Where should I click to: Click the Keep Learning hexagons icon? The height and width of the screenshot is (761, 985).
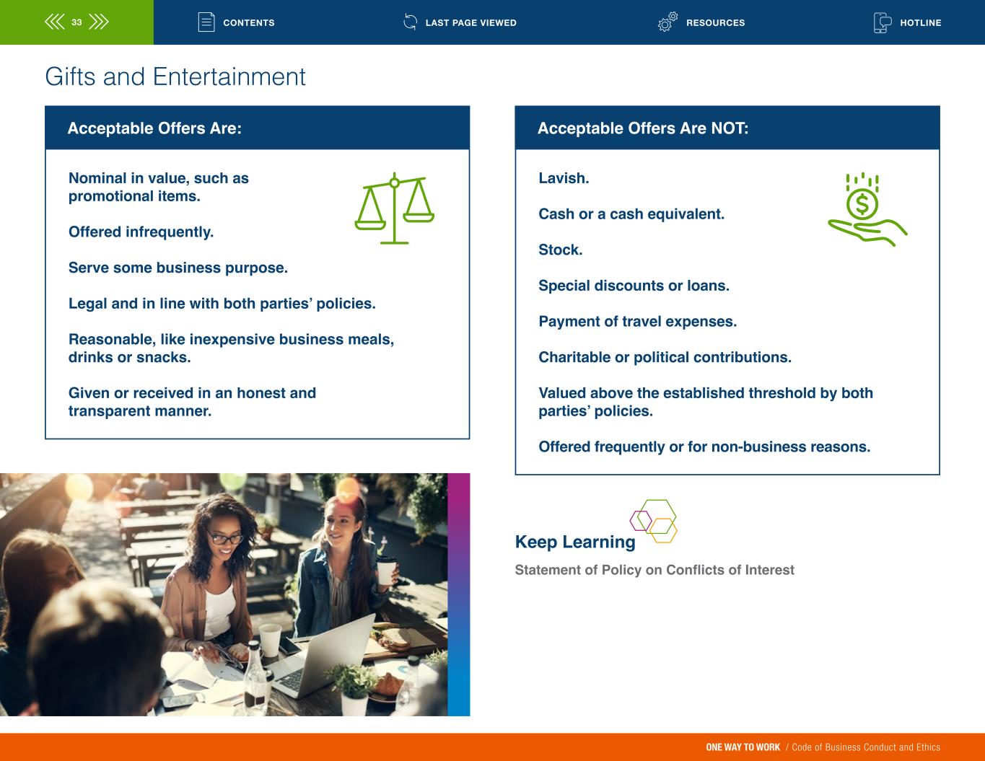pos(654,521)
